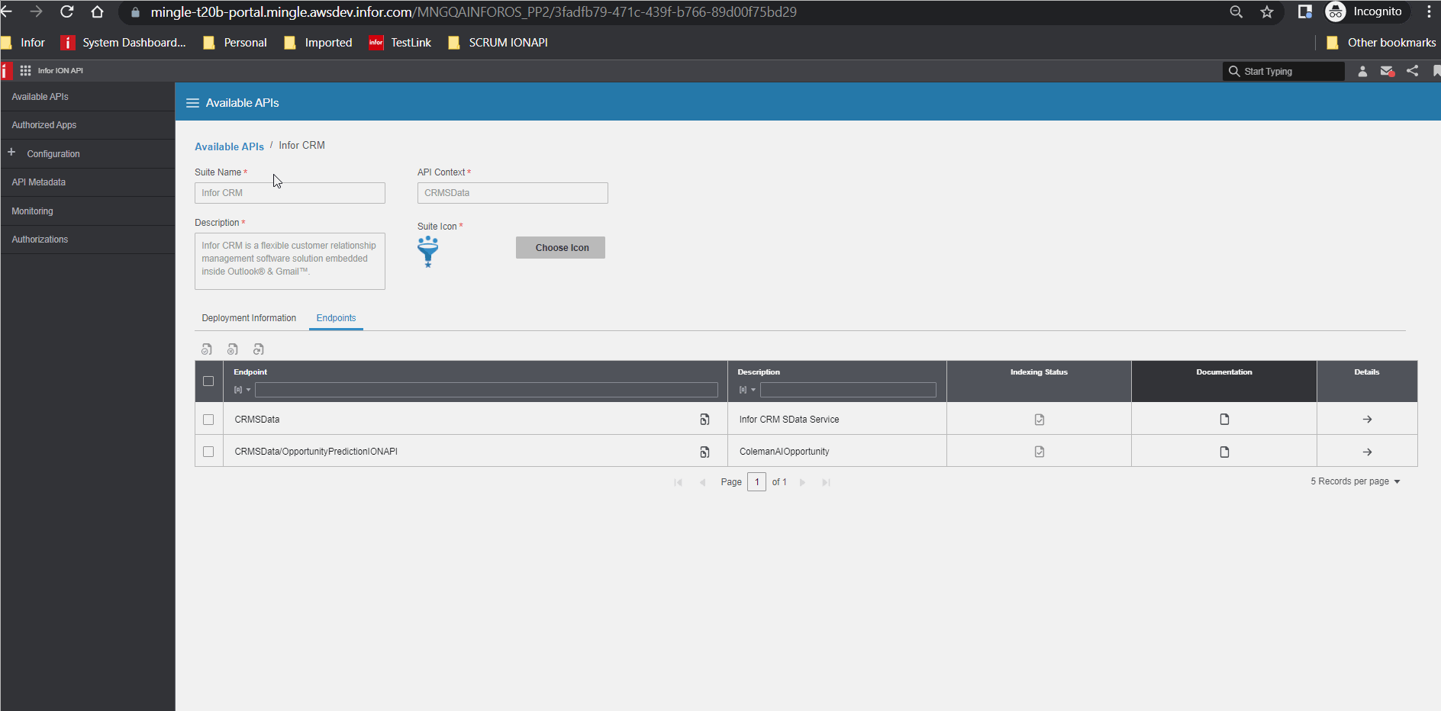Open the messages envelope icon

tap(1387, 71)
